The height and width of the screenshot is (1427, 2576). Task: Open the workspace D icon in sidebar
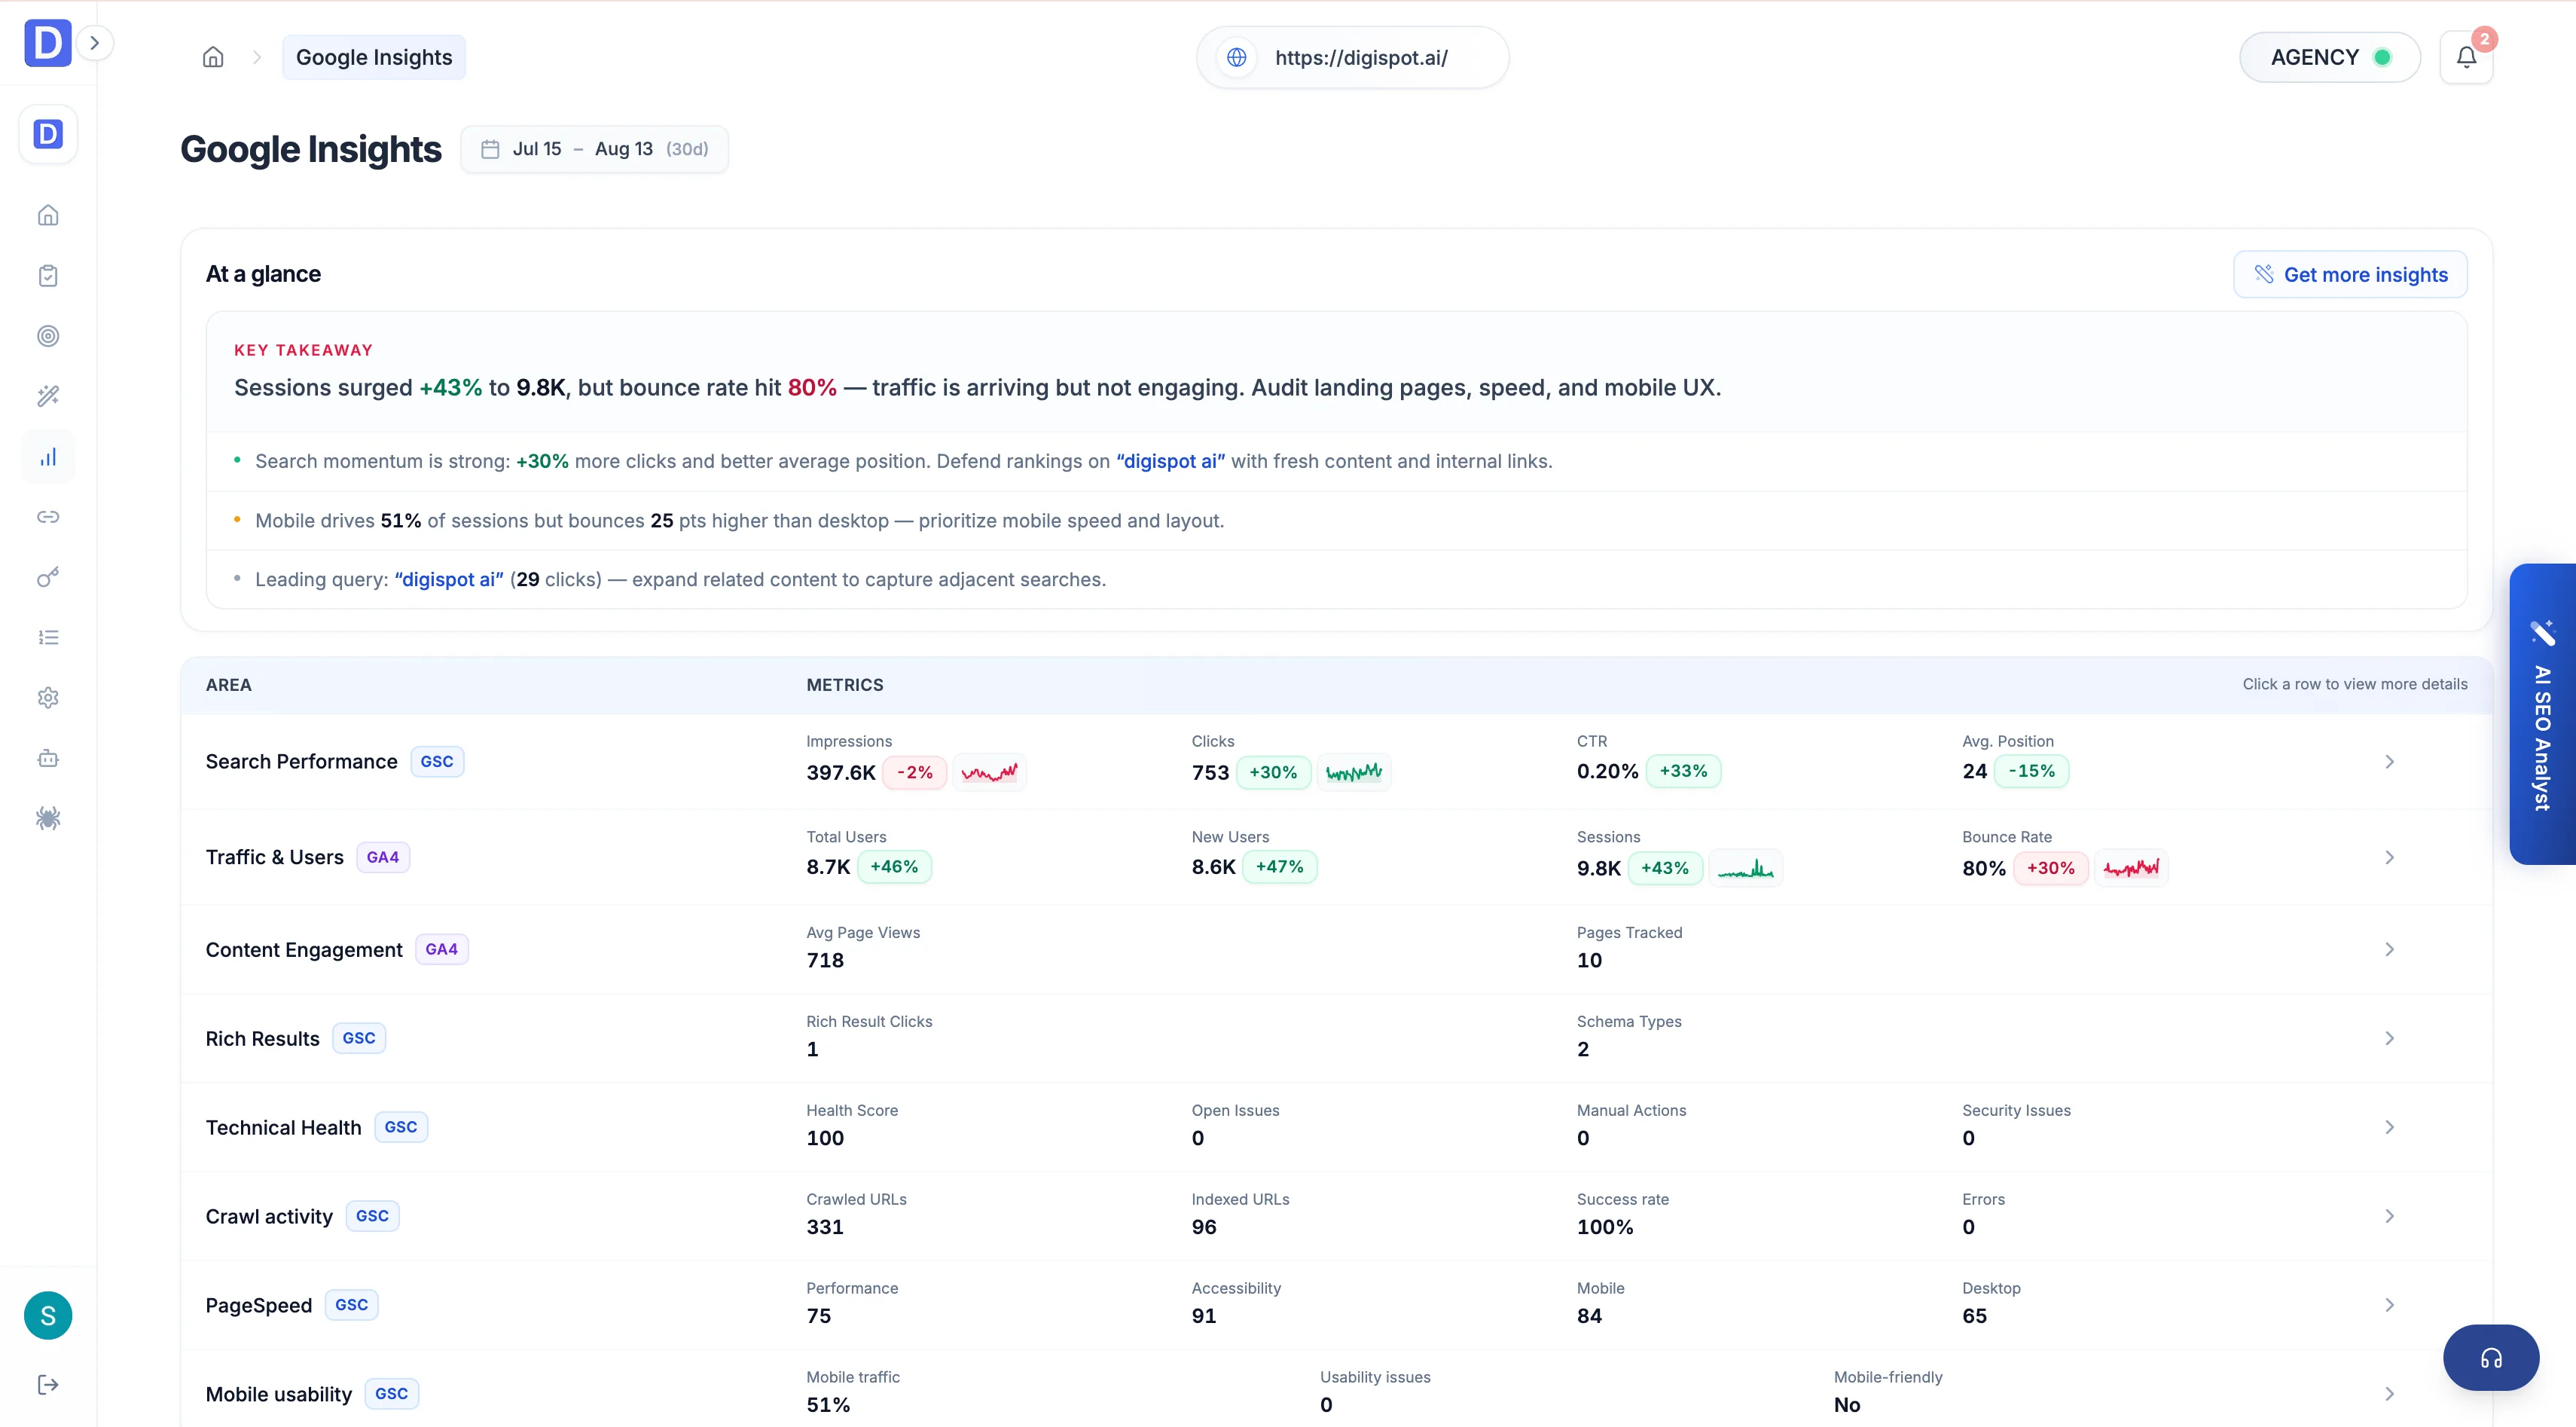pyautogui.click(x=48, y=134)
